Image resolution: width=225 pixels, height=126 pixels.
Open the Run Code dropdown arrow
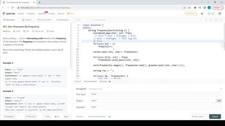pyautogui.click(x=204, y=117)
